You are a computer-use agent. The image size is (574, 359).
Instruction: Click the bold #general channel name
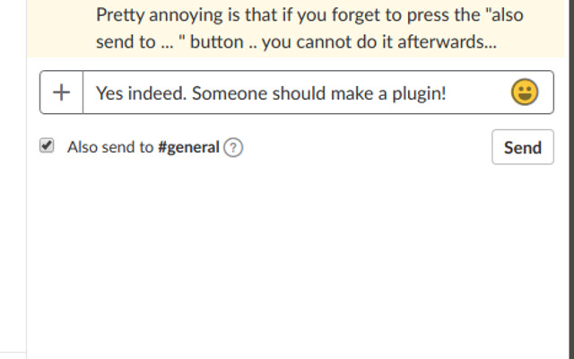tap(188, 148)
